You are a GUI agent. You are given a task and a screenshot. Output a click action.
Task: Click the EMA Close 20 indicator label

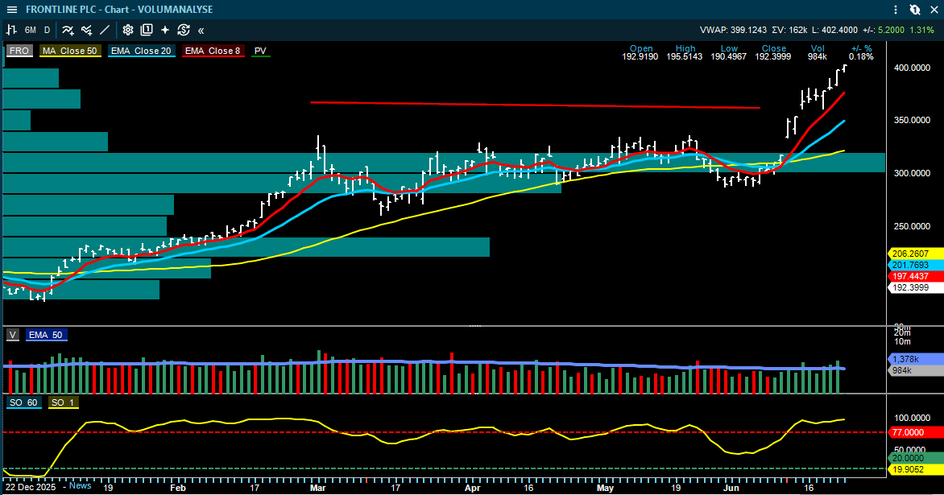tap(141, 51)
